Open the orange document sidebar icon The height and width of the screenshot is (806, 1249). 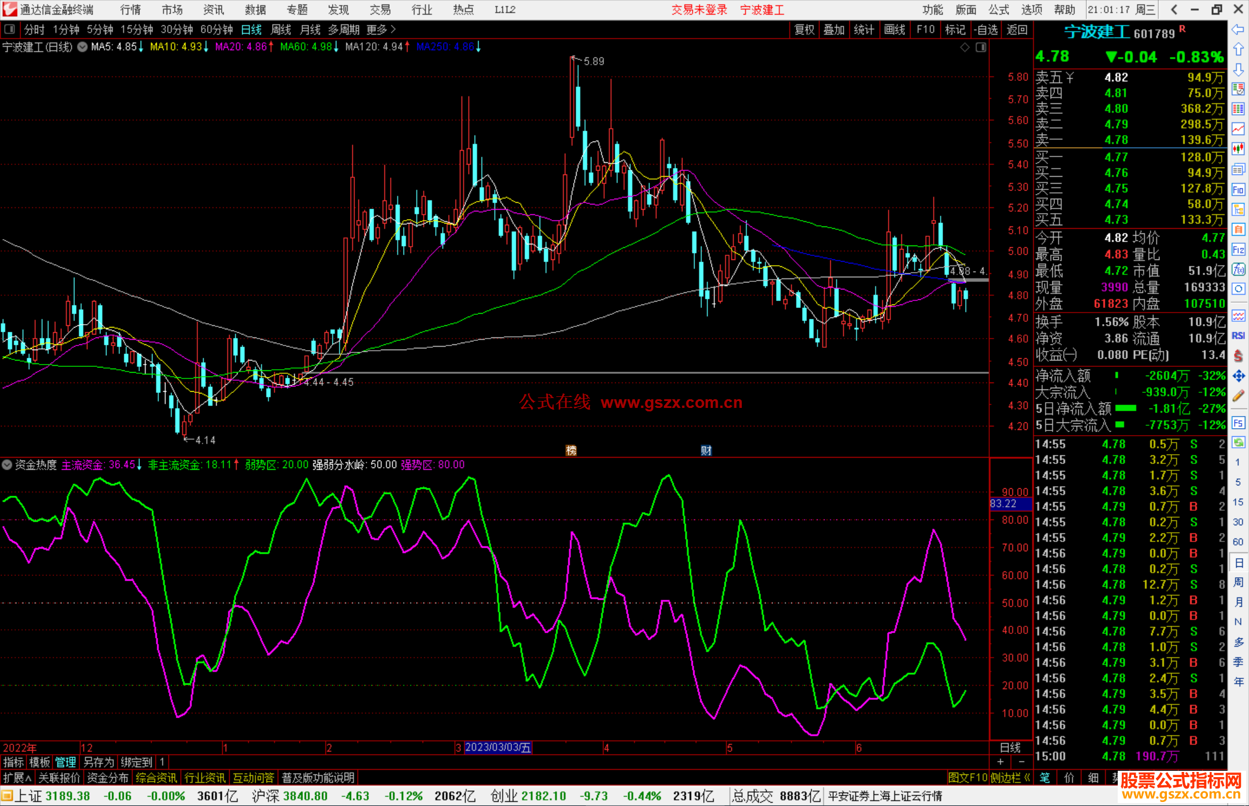click(x=1238, y=229)
